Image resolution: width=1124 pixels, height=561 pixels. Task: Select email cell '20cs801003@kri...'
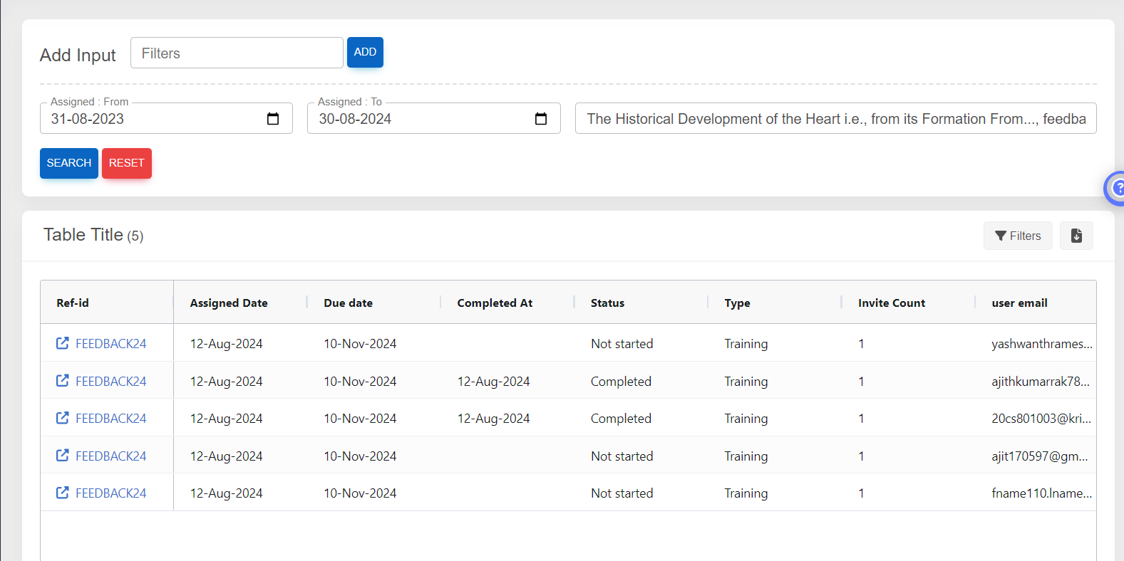1041,419
